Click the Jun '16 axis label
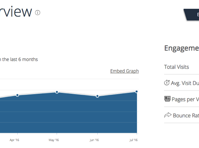The image size is (199, 148). coord(94,140)
